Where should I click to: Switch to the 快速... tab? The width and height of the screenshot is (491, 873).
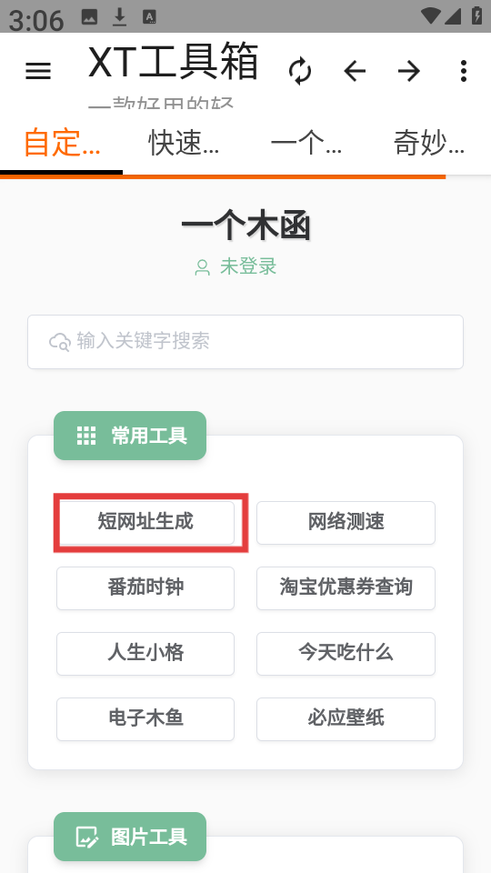coord(184,143)
